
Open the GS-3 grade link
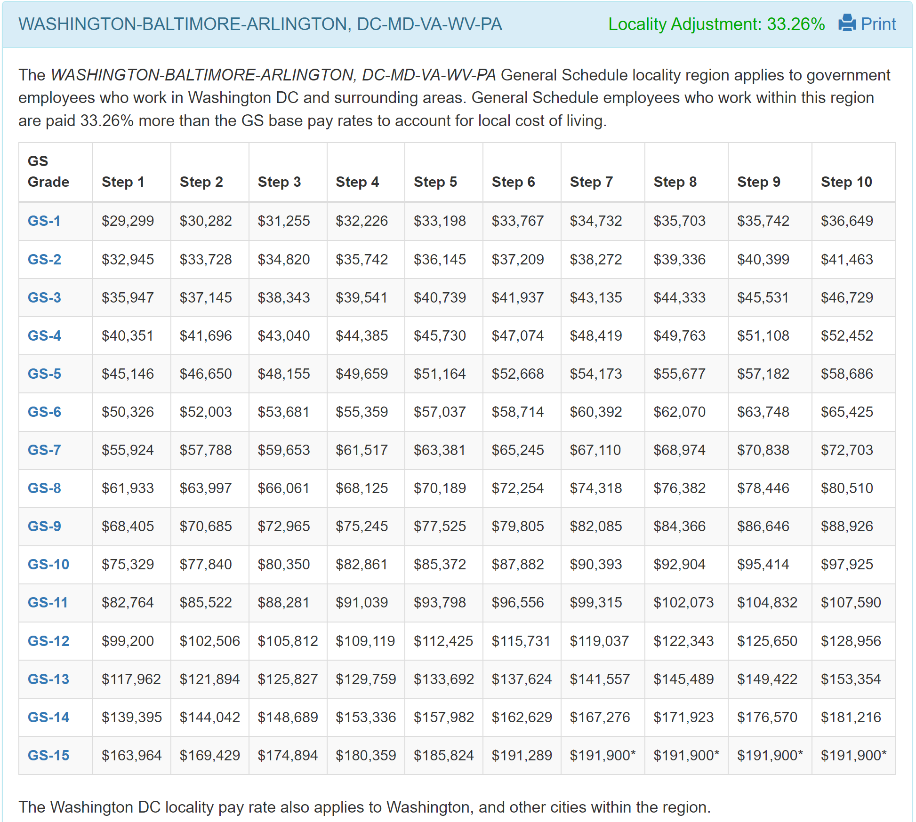coord(44,297)
